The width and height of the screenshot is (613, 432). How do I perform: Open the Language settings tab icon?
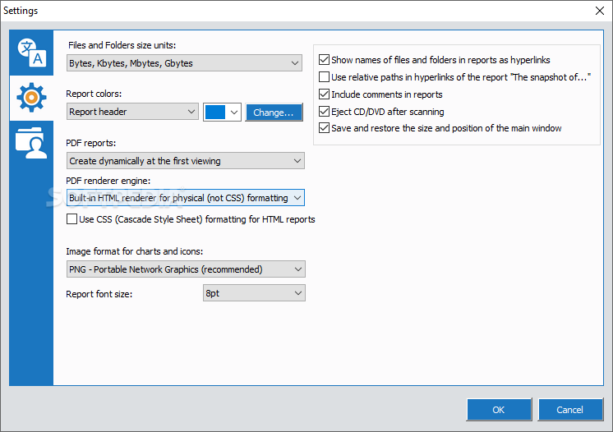[31, 53]
